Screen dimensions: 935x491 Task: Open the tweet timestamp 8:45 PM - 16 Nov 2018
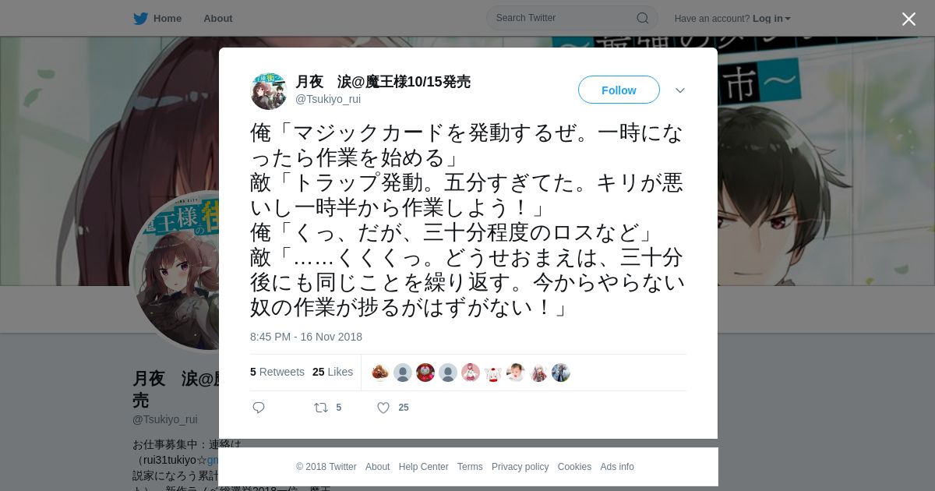(x=306, y=337)
